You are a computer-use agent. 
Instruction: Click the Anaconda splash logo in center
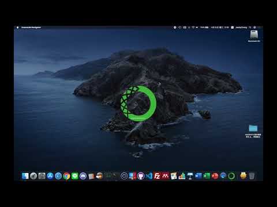pos(138,103)
